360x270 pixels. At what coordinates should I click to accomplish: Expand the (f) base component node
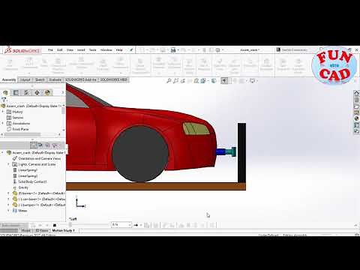(8, 193)
